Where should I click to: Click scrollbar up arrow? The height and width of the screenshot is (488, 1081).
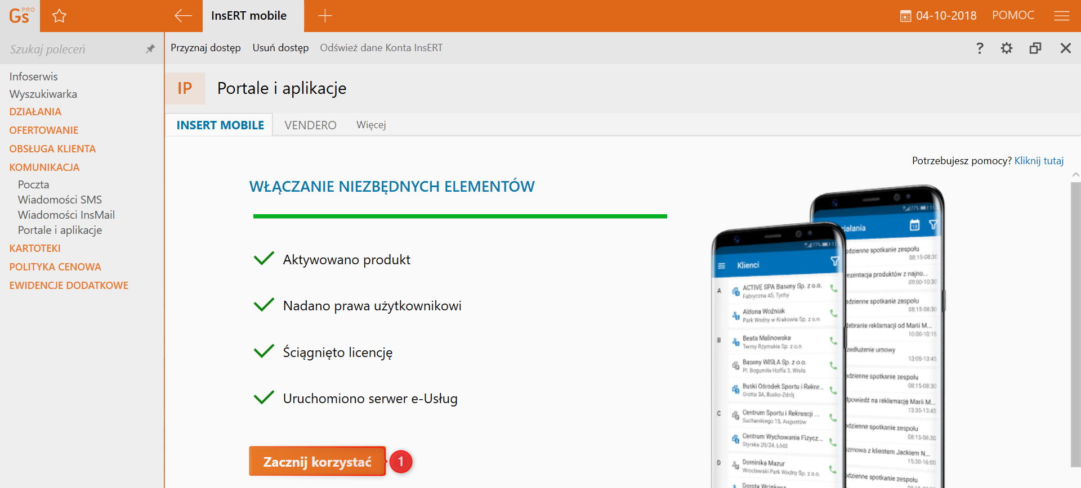pyautogui.click(x=1075, y=175)
